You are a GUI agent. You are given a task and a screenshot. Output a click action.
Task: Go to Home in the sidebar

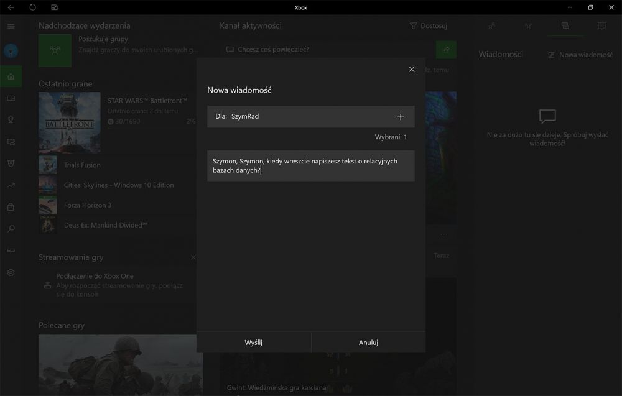[x=11, y=76]
